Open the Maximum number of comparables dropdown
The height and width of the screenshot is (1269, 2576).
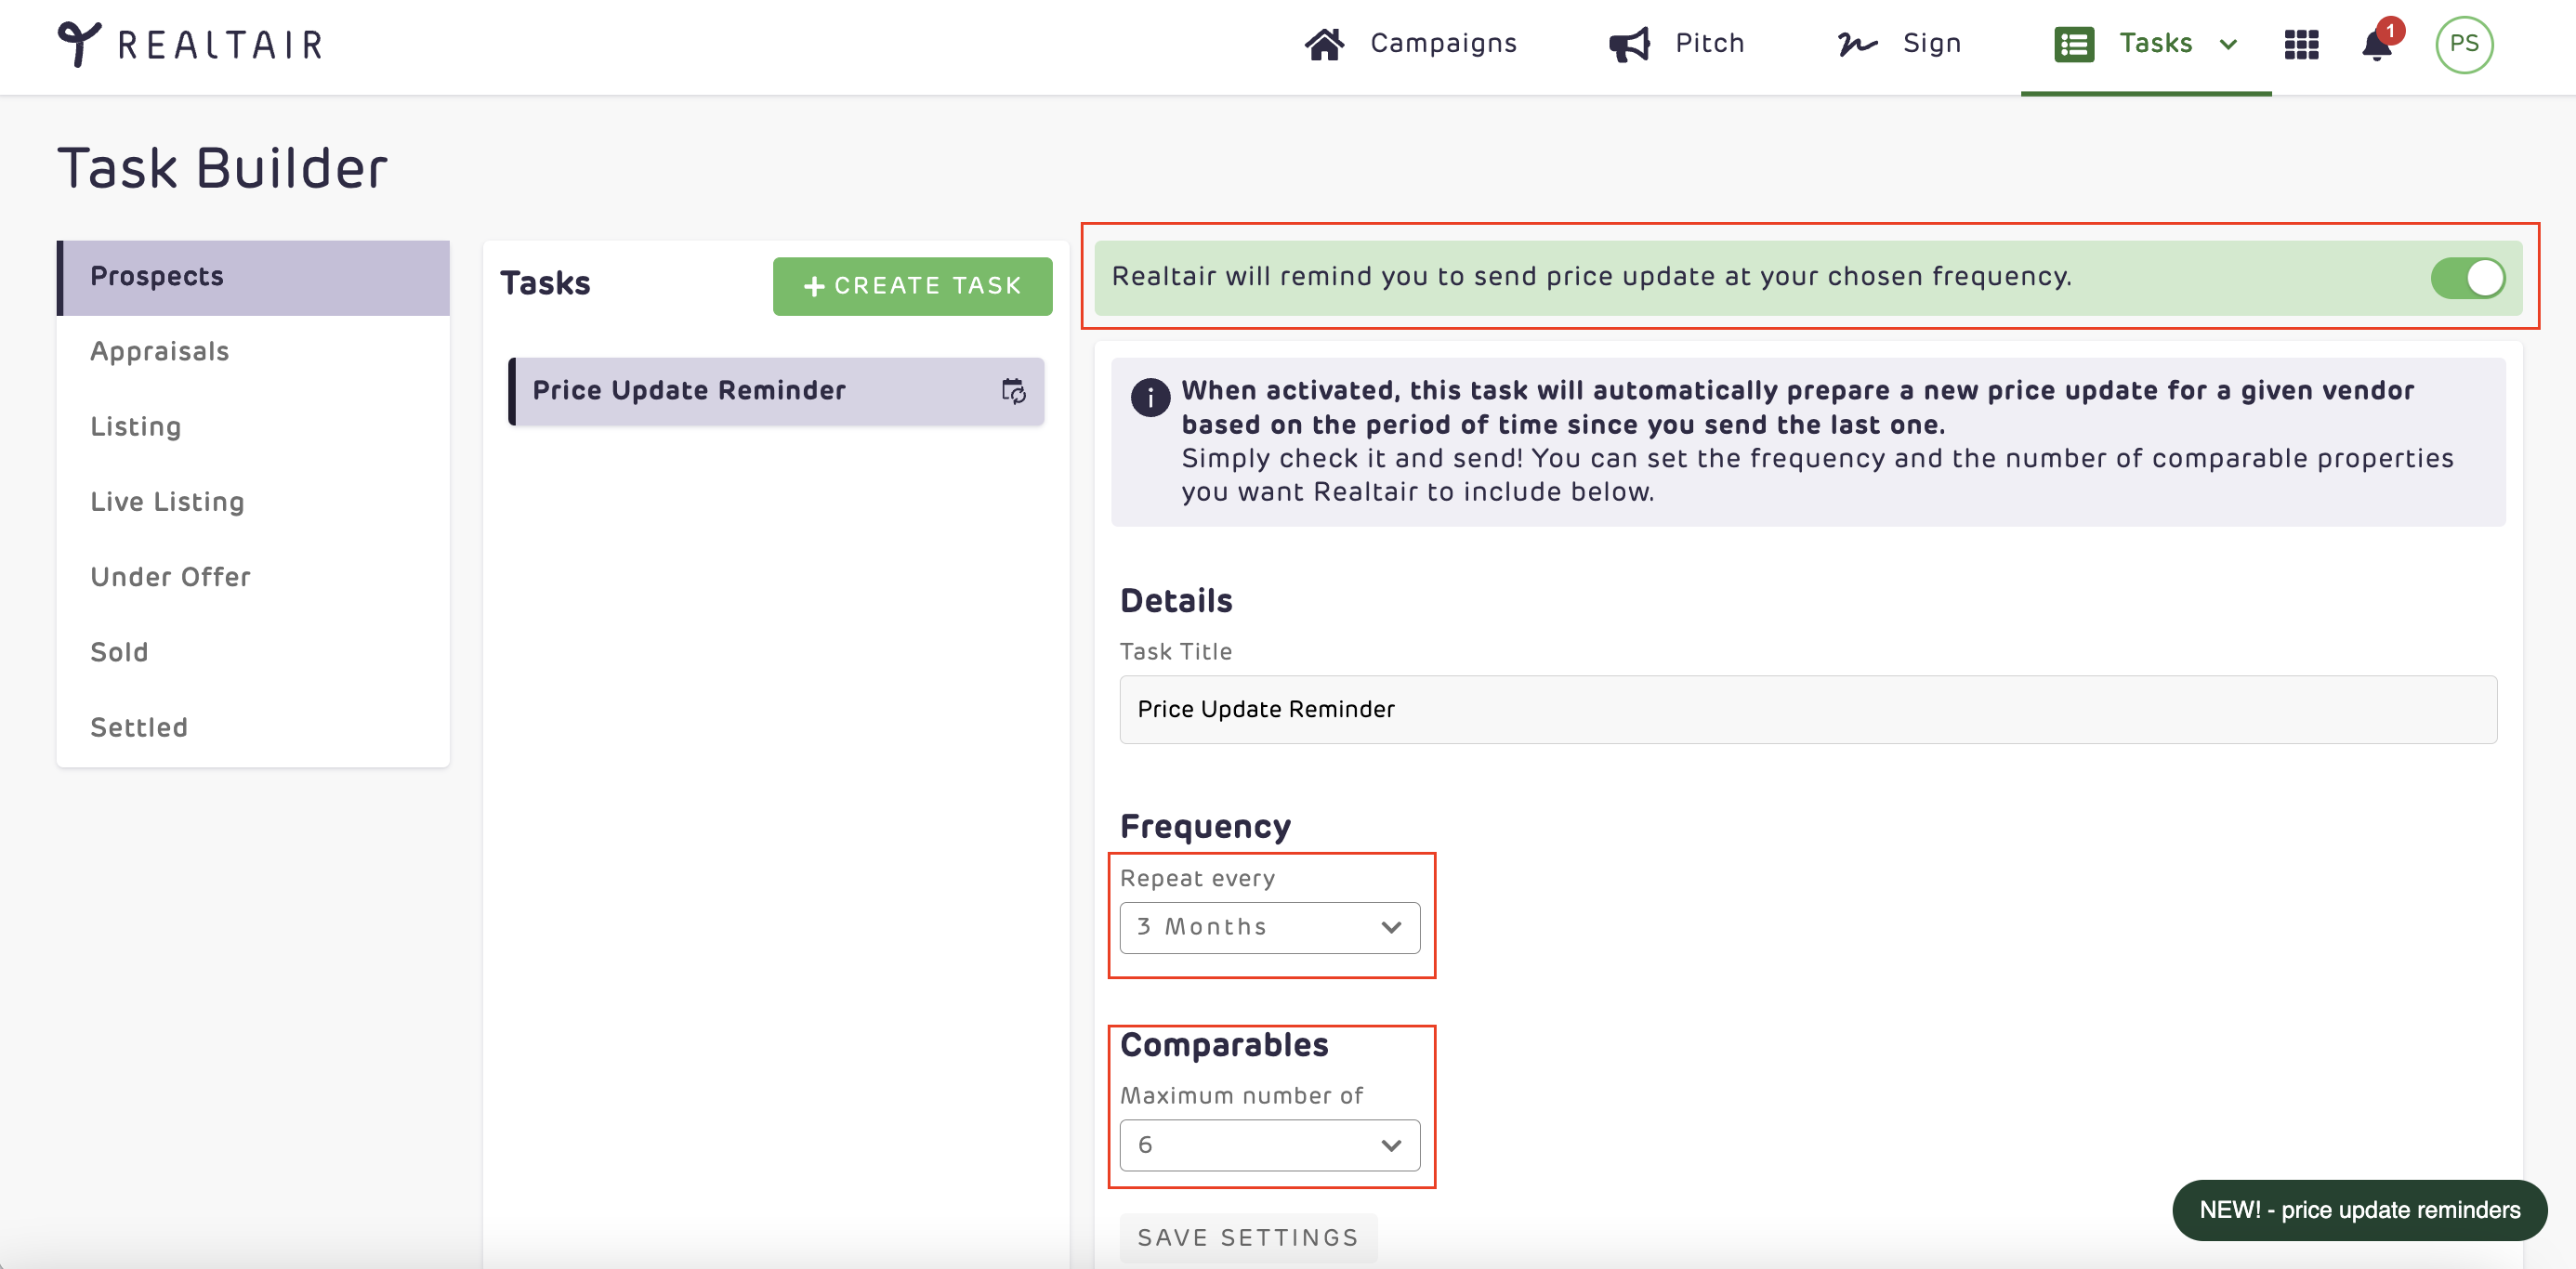[x=1269, y=1144]
